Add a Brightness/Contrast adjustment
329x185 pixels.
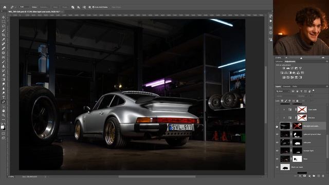284,68
